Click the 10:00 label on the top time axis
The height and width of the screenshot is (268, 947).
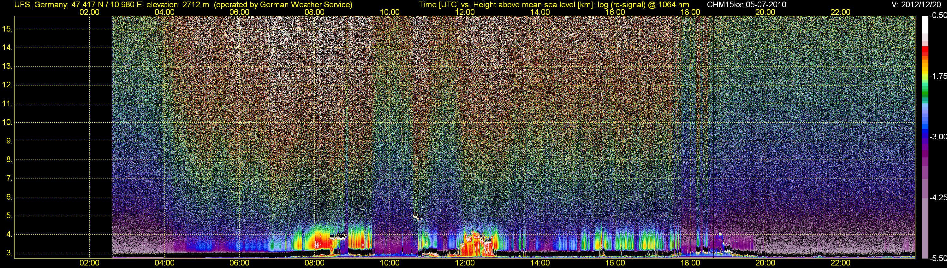tap(390, 12)
